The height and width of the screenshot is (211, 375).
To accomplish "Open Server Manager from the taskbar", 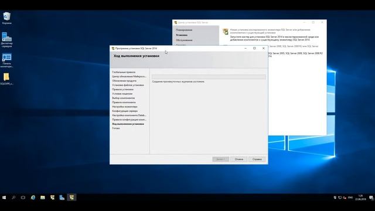I will [62, 198].
